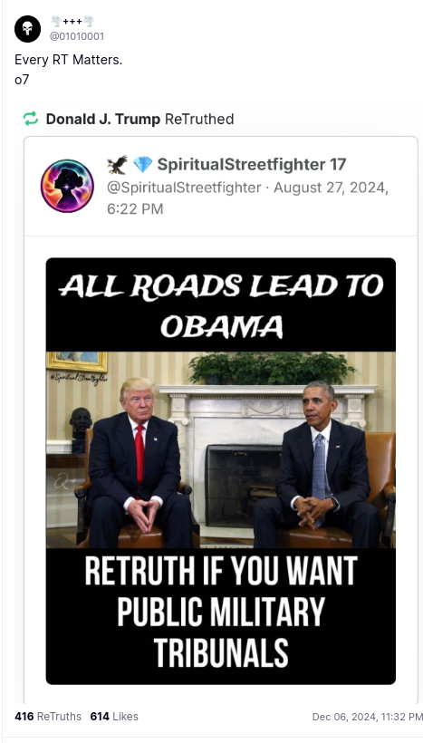Click the green ReTruth arrows icon
This screenshot has width=423, height=743.
click(30, 119)
